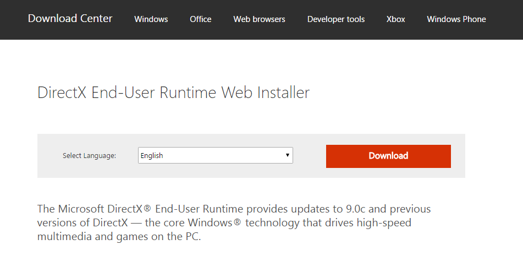Select Web browsers in the top navigation
The image size is (523, 261).
click(x=259, y=19)
